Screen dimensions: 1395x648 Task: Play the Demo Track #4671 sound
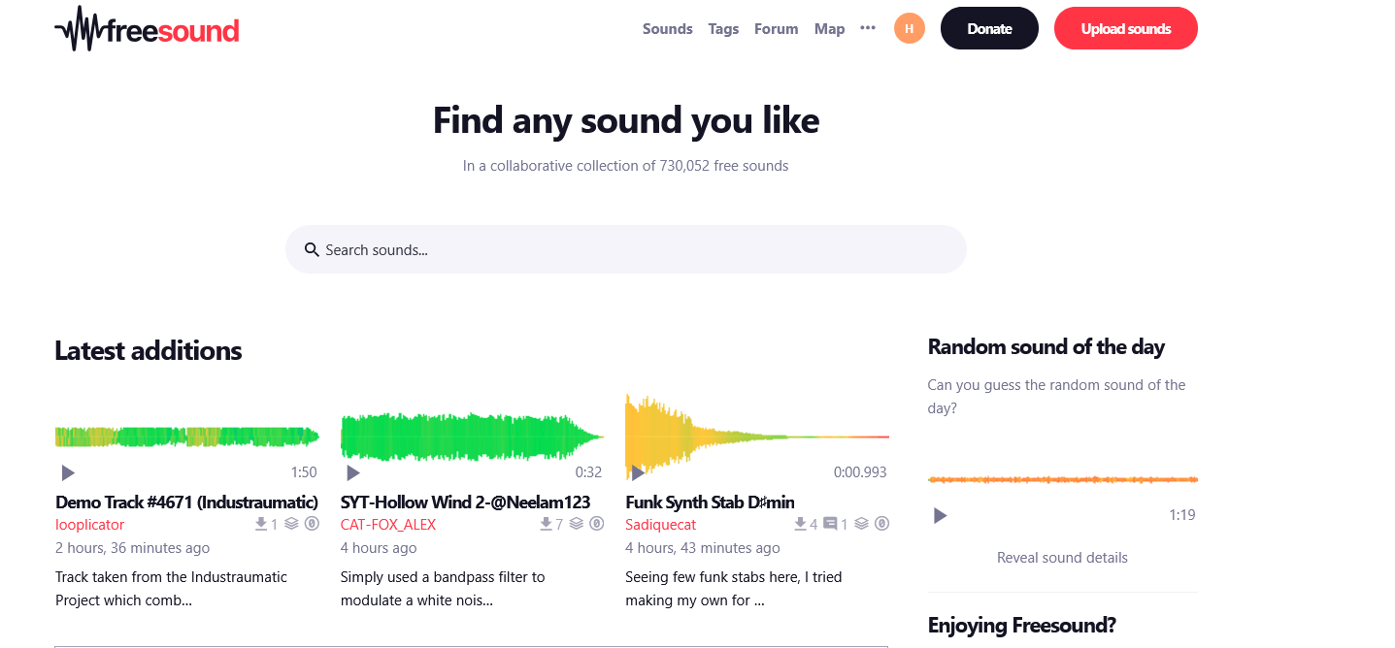click(68, 473)
